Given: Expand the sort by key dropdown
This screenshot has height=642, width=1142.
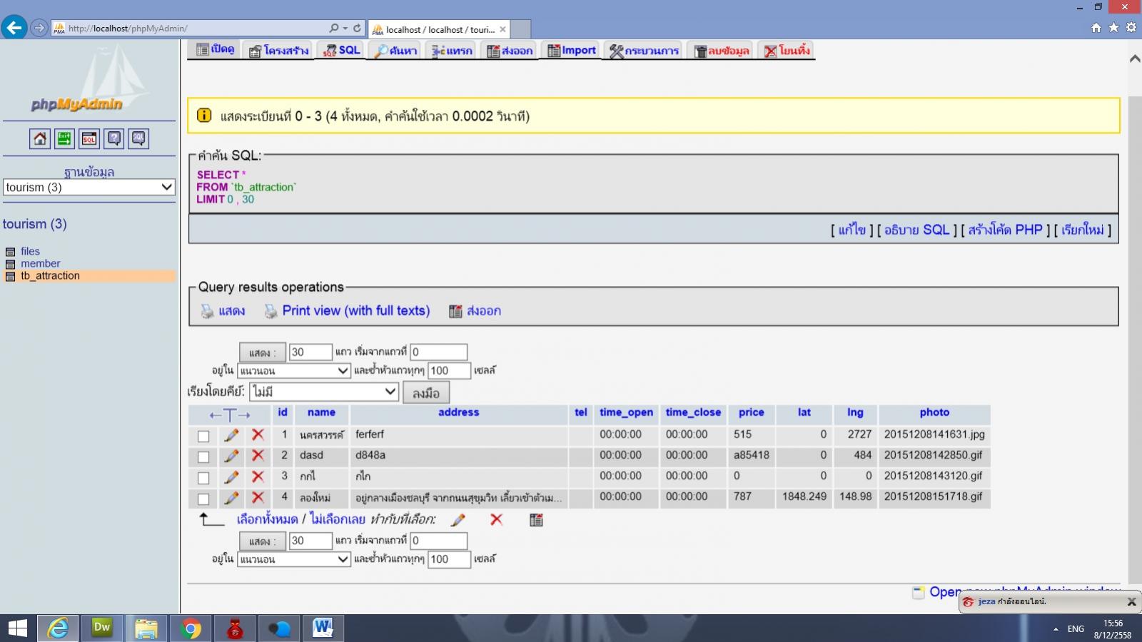Looking at the screenshot, I should tap(323, 392).
